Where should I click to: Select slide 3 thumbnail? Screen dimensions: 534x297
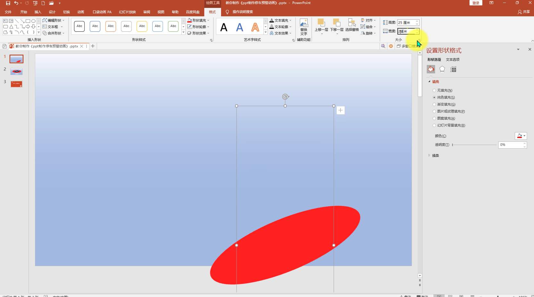pos(16,84)
